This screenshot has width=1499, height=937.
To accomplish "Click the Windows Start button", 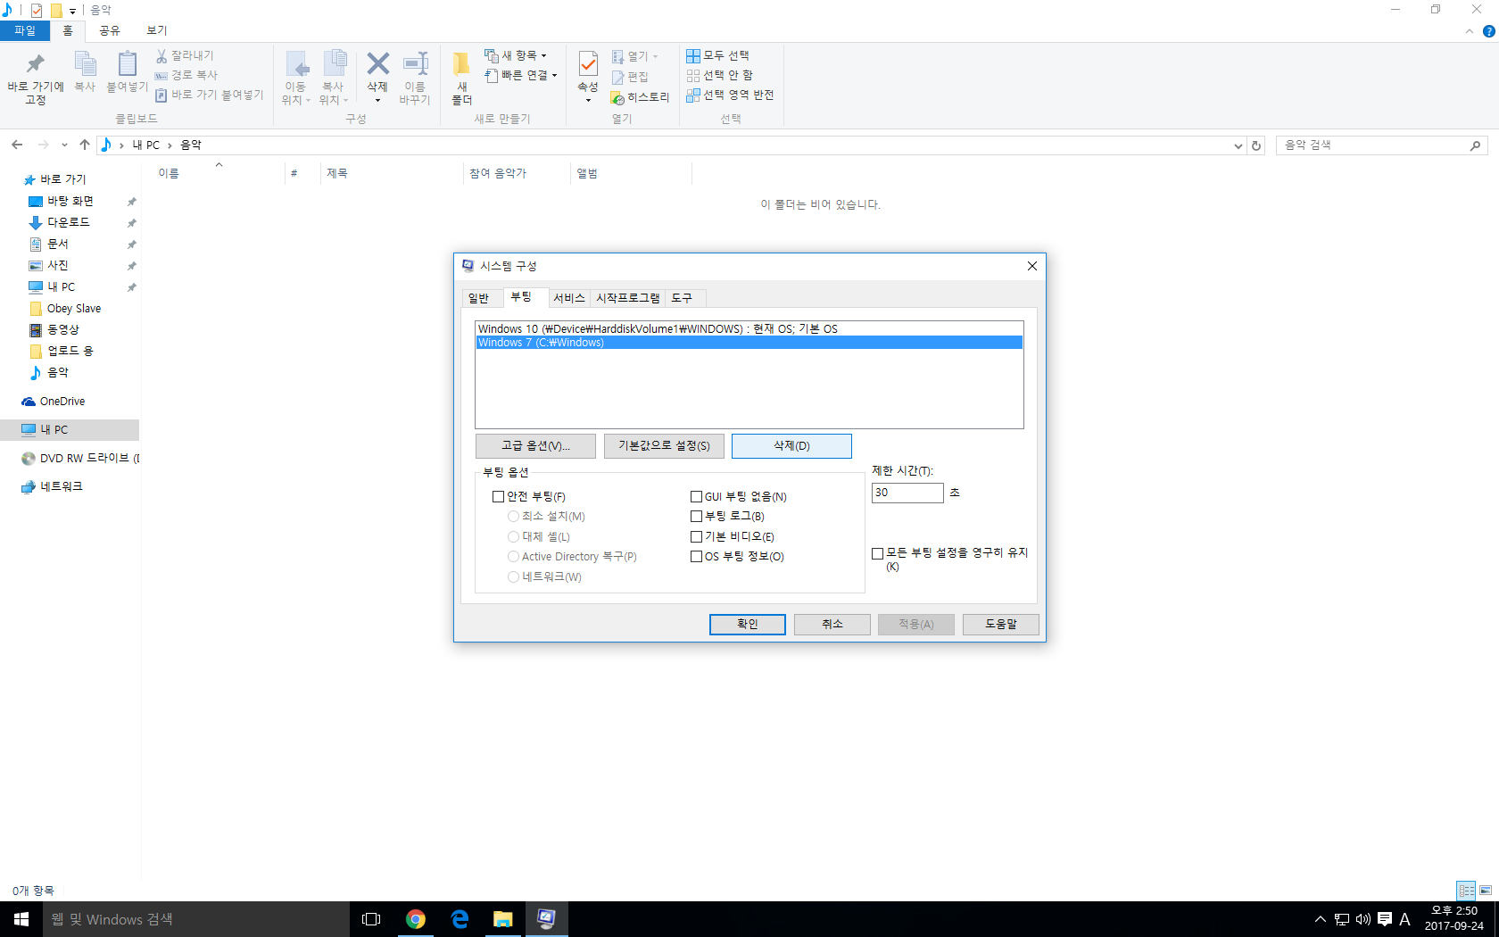I will pyautogui.click(x=21, y=919).
